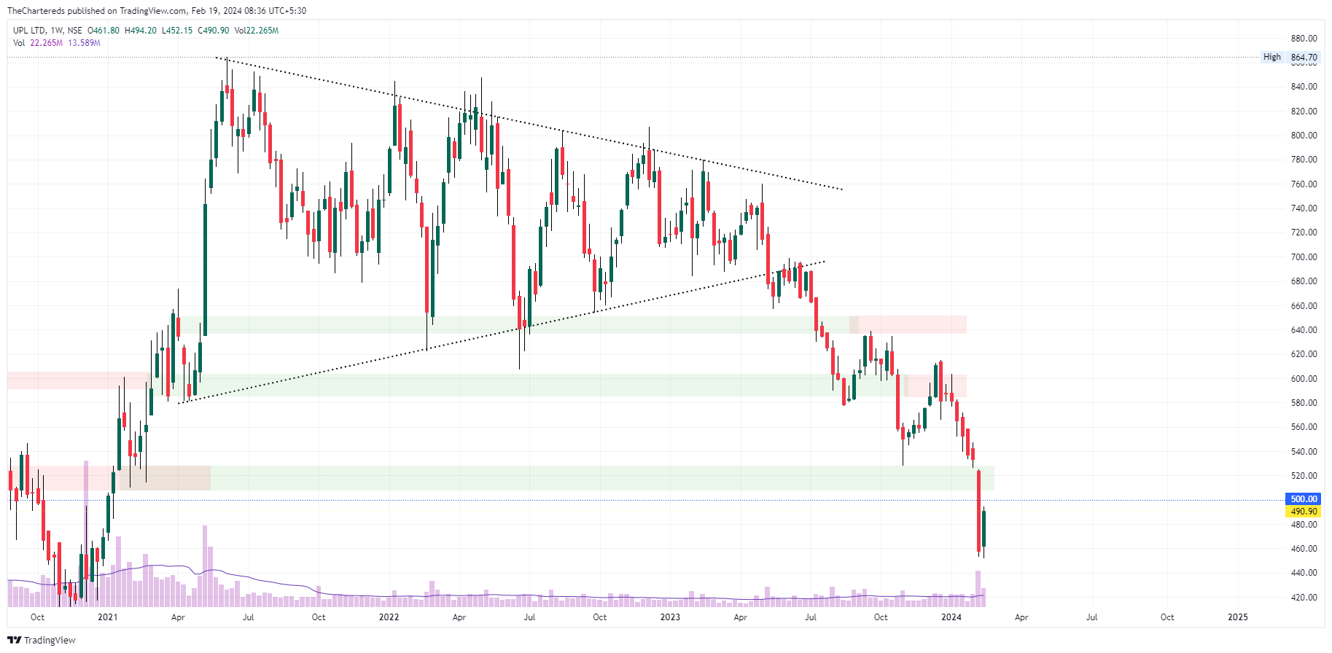1332x653 pixels.
Task: Click the 2023 label on the time axis
Action: coord(670,617)
